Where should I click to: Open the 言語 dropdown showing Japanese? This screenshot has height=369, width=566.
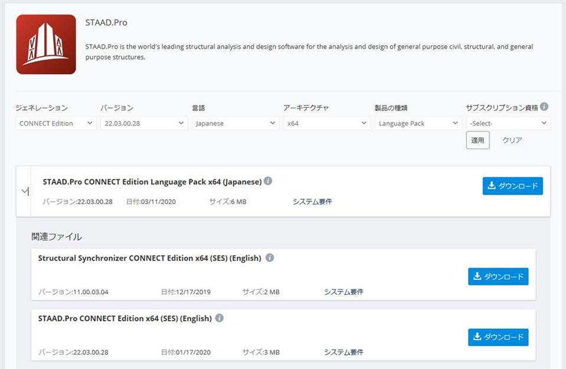235,123
